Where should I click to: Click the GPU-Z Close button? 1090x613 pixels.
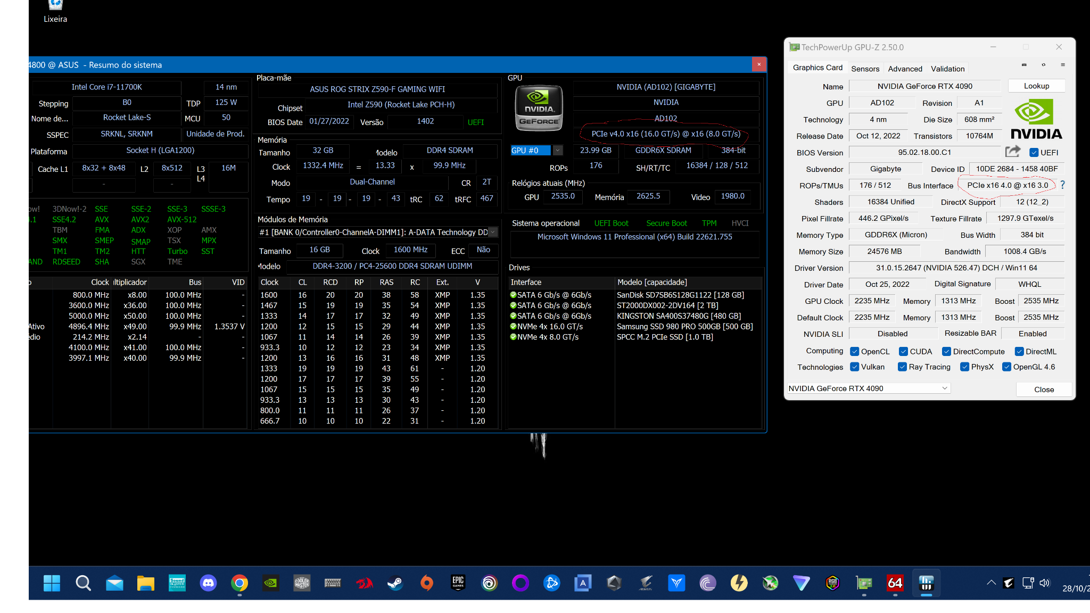pyautogui.click(x=1044, y=390)
